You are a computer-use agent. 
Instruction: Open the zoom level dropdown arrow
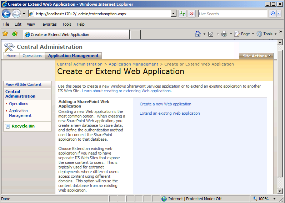[274, 199]
